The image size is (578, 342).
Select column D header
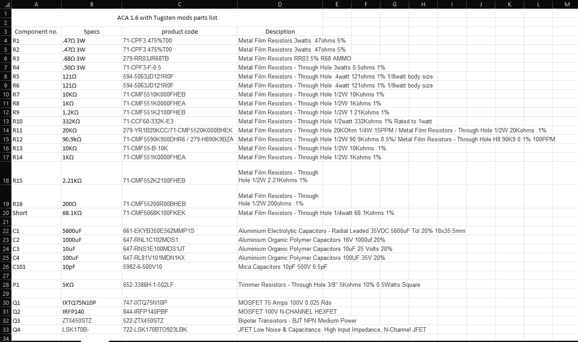coord(280,4)
